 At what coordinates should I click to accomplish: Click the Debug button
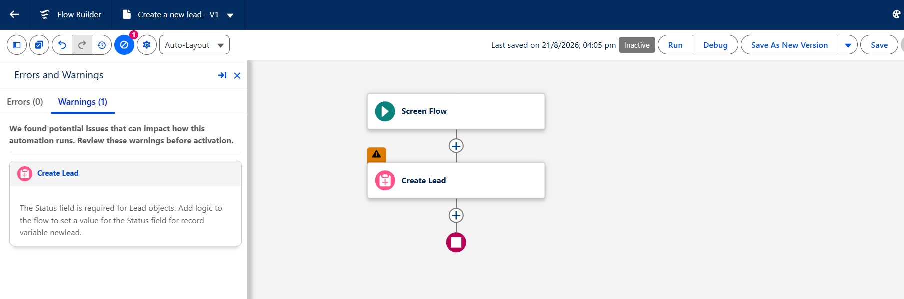(715, 45)
